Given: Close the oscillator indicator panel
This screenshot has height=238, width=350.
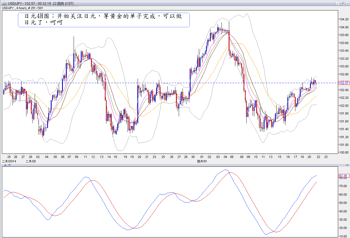Looking at the screenshot, I should click(x=347, y=165).
